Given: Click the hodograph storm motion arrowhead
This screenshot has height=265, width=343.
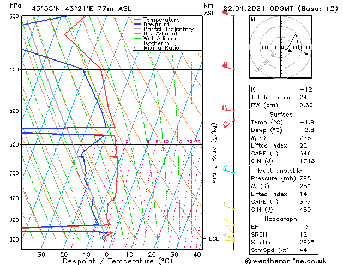Looking at the screenshot, I should coord(290,51).
